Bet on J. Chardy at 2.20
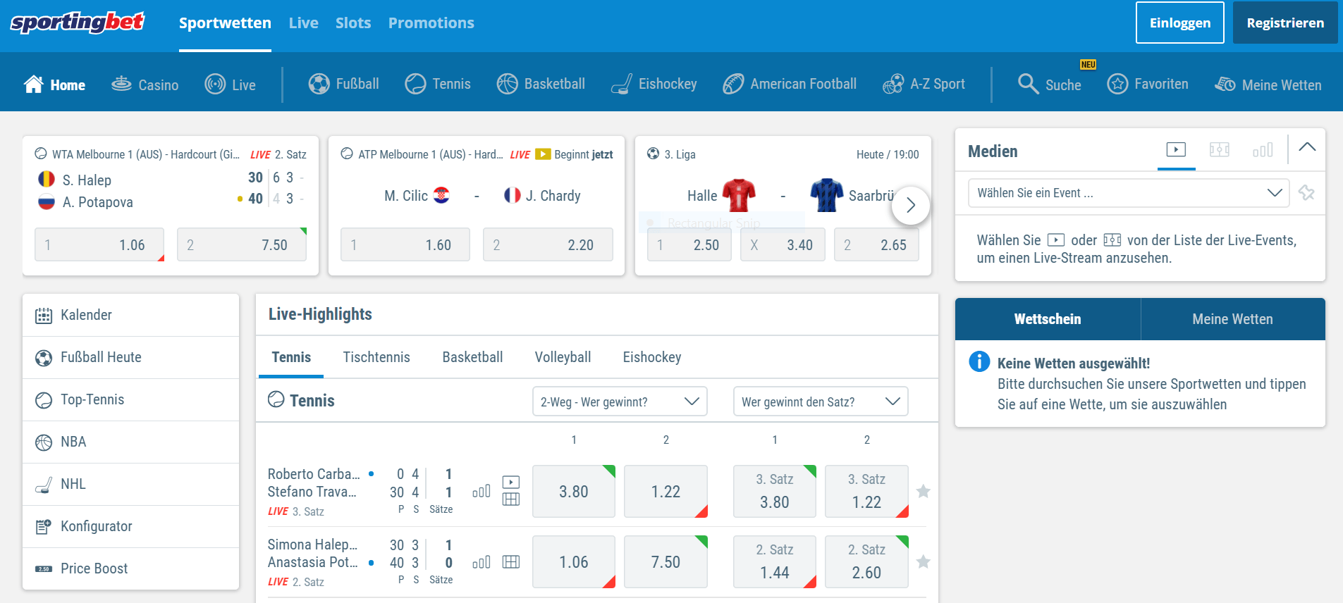The image size is (1343, 603). [548, 244]
